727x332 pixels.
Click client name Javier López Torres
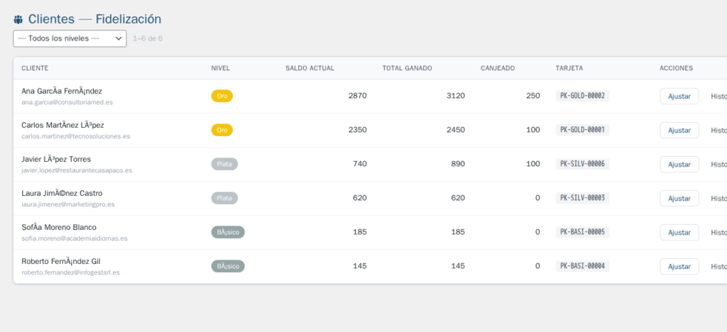coord(56,160)
